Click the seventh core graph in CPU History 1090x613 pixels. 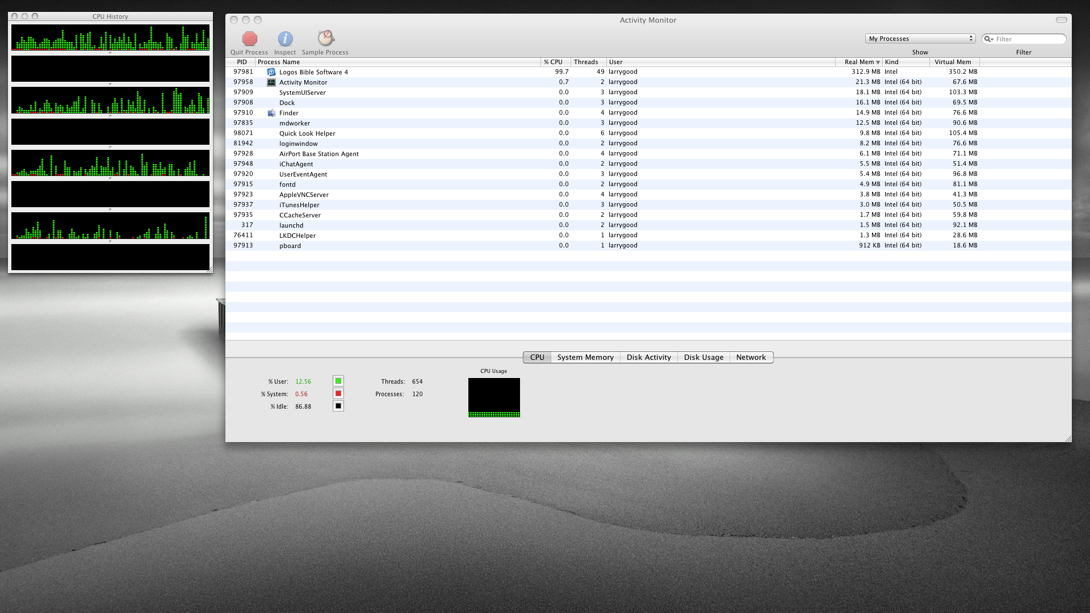110,226
